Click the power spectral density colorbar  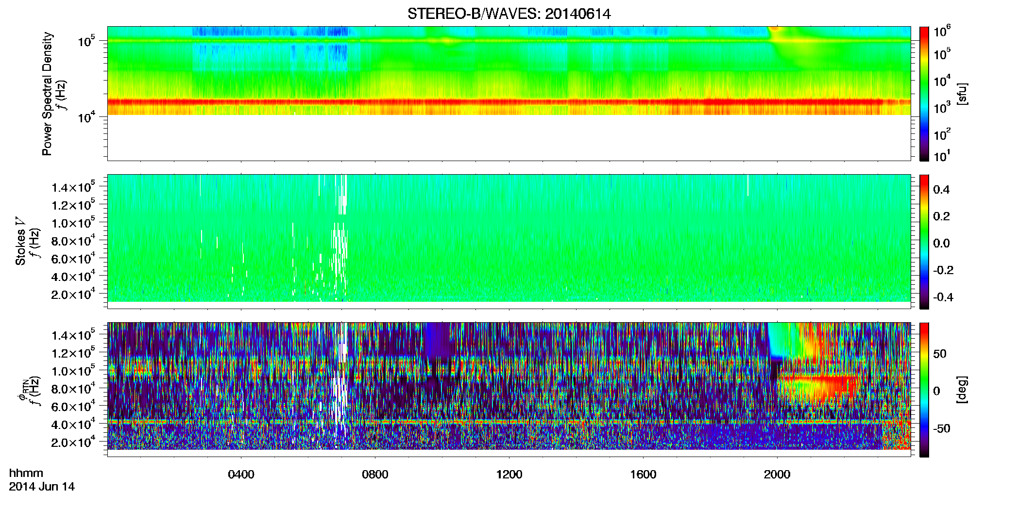(x=924, y=94)
